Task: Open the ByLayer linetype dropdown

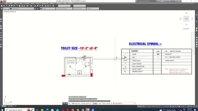Action: pyautogui.click(x=64, y=9)
